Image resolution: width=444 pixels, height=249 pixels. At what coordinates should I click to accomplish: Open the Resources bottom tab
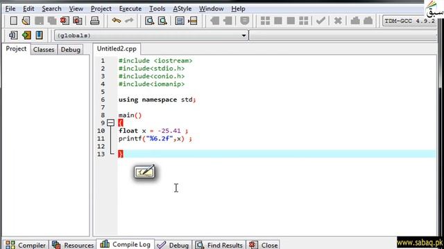(73, 245)
